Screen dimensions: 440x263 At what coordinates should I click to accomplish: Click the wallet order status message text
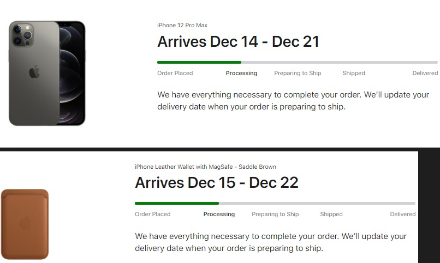271,242
